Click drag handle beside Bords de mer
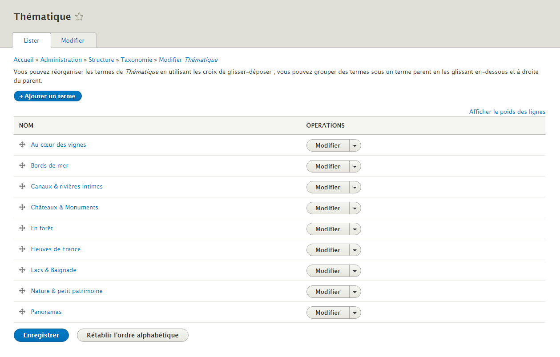 [x=22, y=165]
